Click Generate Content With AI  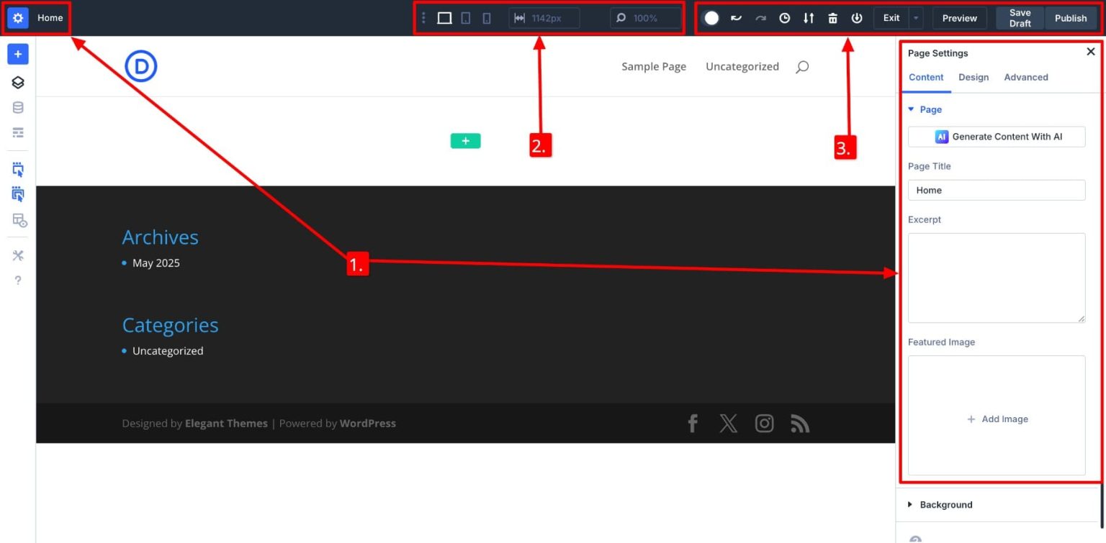click(x=997, y=136)
